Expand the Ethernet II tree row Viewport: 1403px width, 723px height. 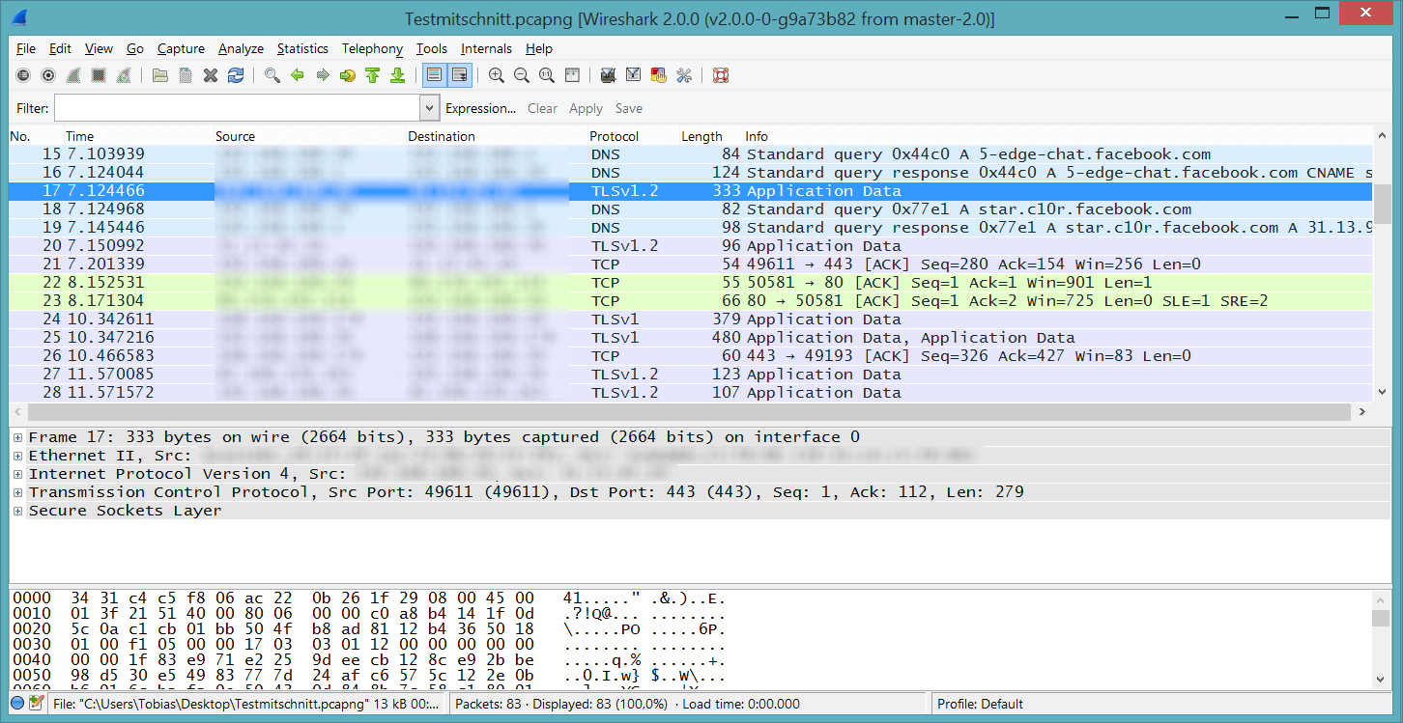coord(17,456)
